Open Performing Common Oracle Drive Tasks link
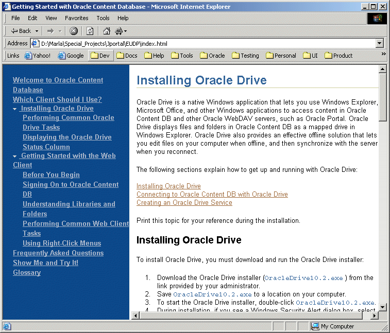This screenshot has width=390, height=333. pyautogui.click(x=69, y=122)
